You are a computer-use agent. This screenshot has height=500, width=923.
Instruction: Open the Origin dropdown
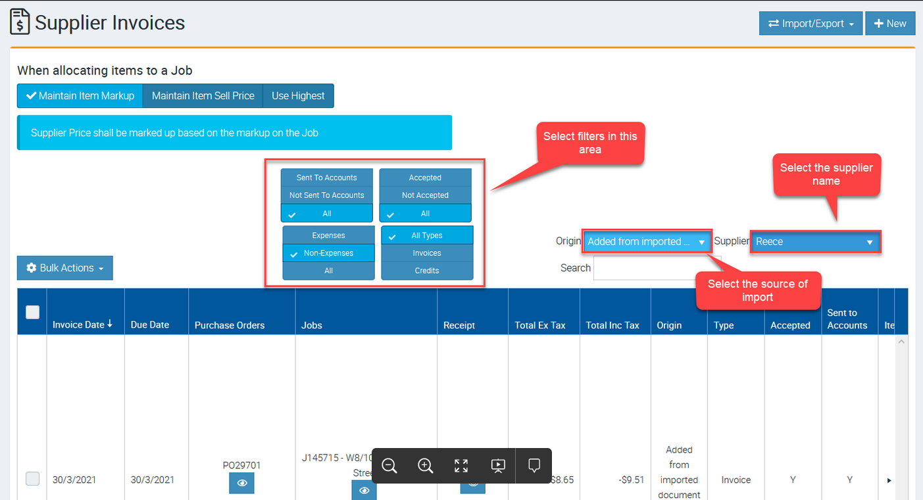[646, 241]
